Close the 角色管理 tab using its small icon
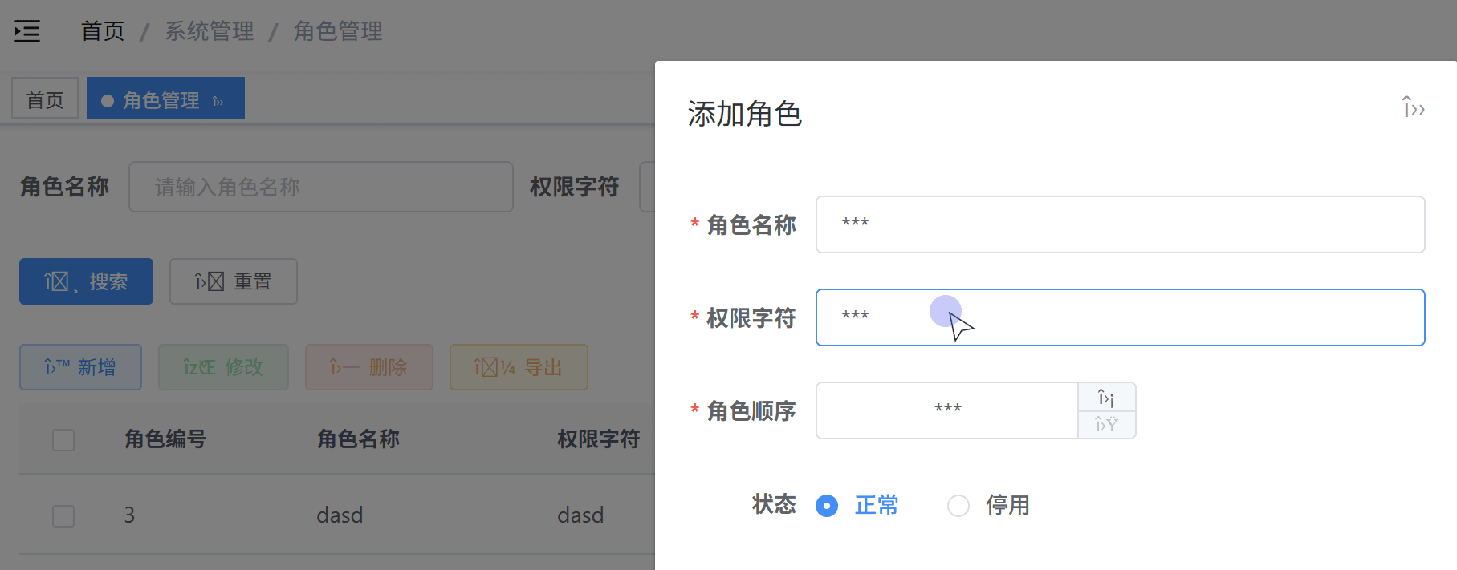1457x570 pixels. click(x=218, y=101)
